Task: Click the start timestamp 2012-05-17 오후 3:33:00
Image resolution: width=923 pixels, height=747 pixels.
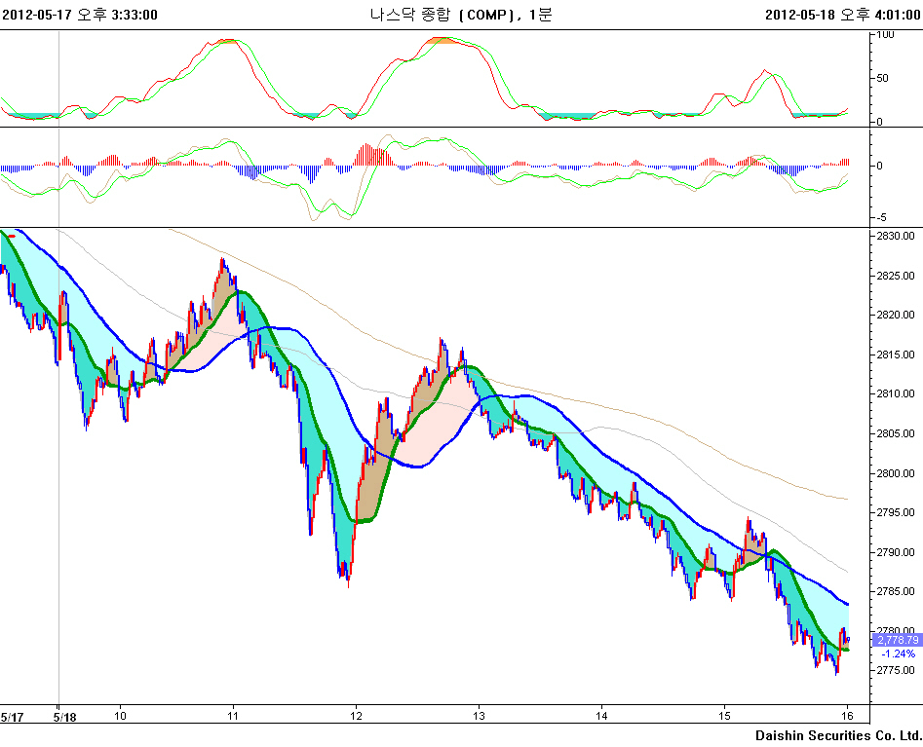Action: tap(79, 14)
